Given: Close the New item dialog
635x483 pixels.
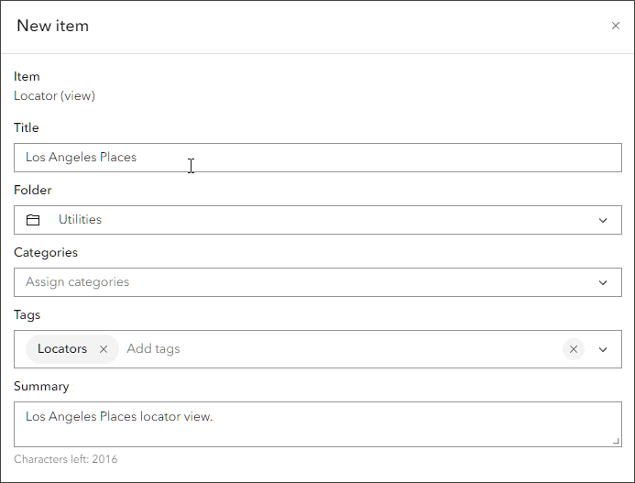Looking at the screenshot, I should pyautogui.click(x=616, y=26).
